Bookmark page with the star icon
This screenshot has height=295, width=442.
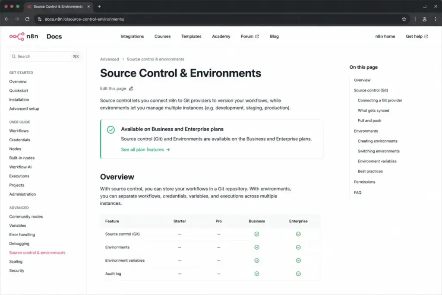404,19
